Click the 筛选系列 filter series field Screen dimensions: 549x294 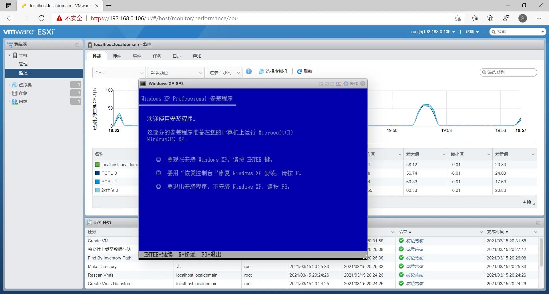click(x=508, y=72)
